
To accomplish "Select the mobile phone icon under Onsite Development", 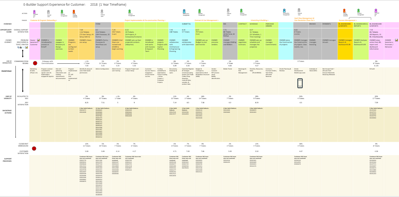I will point(300,83).
